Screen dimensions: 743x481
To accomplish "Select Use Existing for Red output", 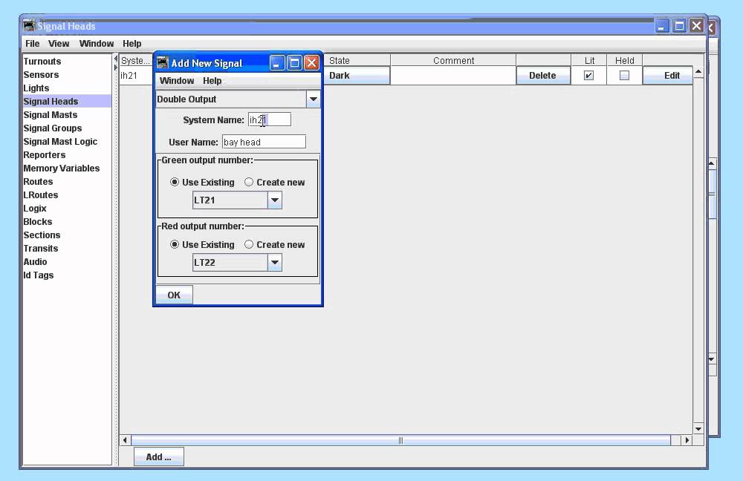I will pyautogui.click(x=202, y=245).
